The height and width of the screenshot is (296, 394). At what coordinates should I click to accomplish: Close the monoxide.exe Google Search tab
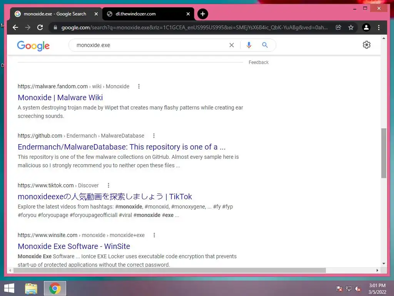(96, 14)
